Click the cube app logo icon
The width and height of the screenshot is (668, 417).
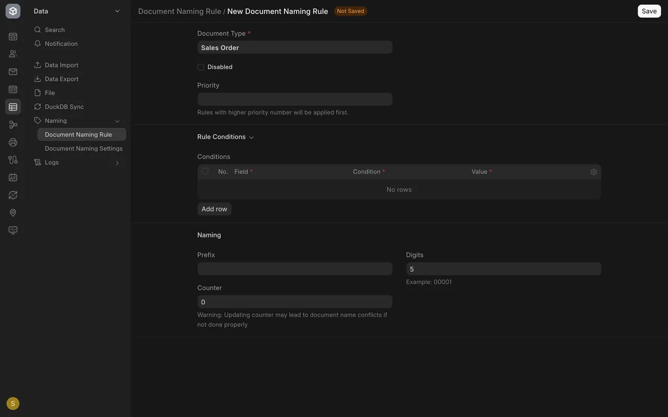coord(13,11)
